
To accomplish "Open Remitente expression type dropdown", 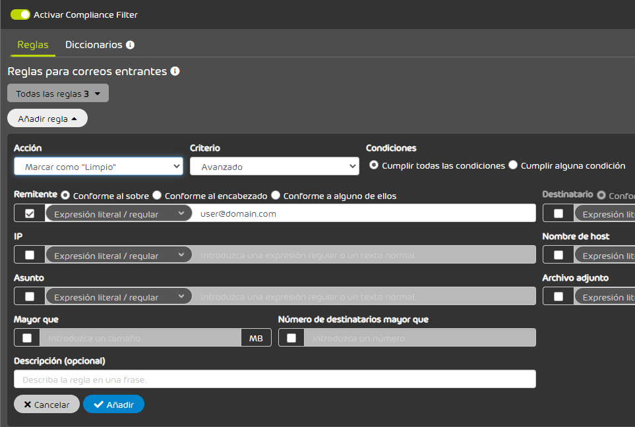I will coord(119,213).
